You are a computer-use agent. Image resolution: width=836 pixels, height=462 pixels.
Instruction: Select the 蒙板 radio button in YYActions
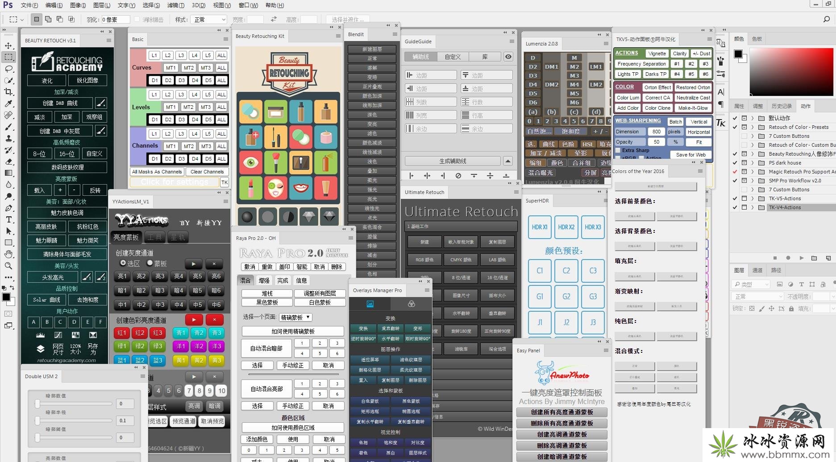[150, 263]
